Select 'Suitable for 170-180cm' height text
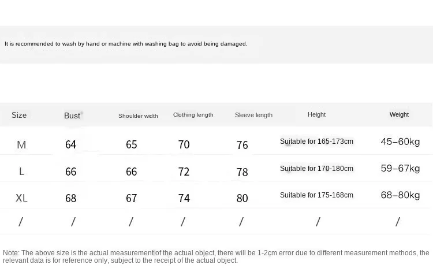This screenshot has height=272, width=433. pos(316,169)
